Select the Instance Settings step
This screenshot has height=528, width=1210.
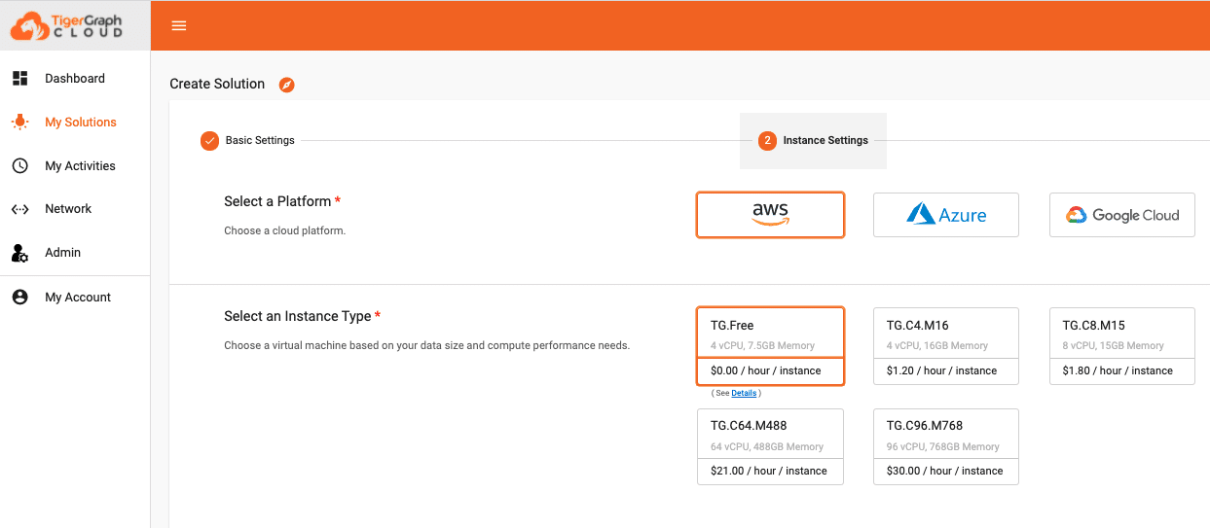tap(813, 141)
